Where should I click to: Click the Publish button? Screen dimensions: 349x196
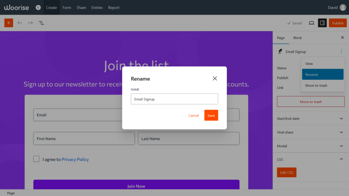coord(338,23)
